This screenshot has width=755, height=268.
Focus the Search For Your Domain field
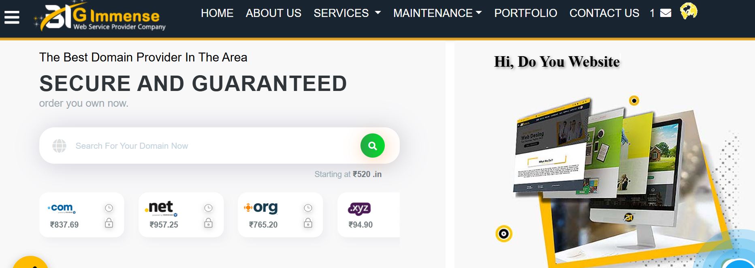(x=211, y=146)
